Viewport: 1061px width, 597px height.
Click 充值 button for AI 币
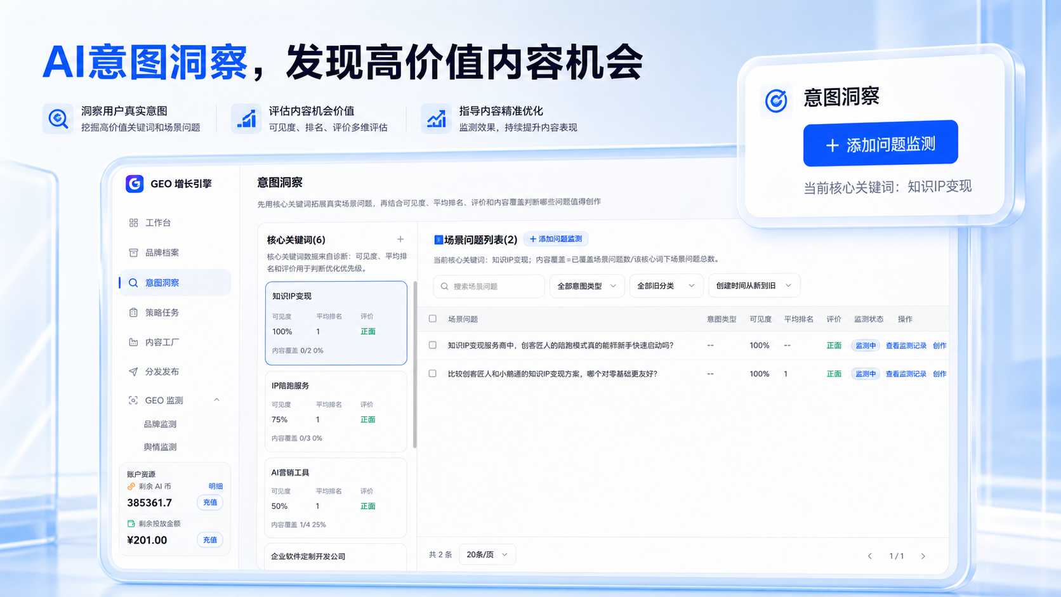pos(210,502)
